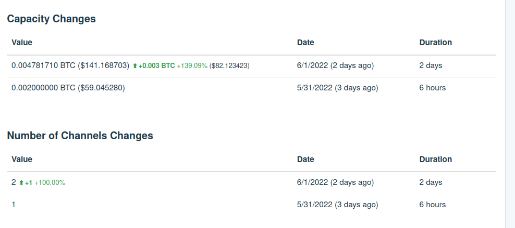
Task: Click the 5/31/2022 date in Channels Changes
Action: click(x=315, y=205)
